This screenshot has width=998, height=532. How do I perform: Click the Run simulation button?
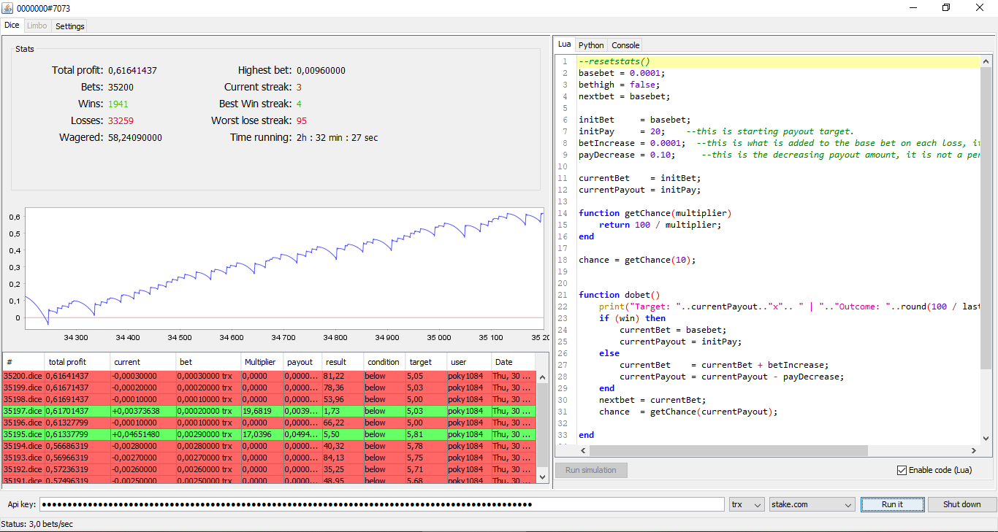(591, 470)
